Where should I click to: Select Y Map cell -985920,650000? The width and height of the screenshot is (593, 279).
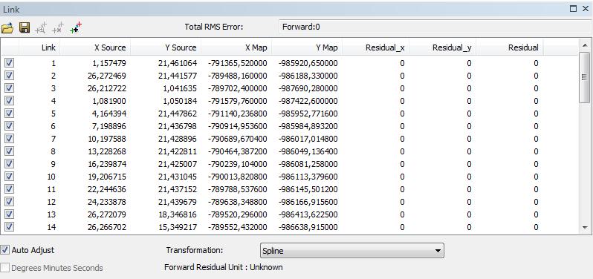click(308, 63)
